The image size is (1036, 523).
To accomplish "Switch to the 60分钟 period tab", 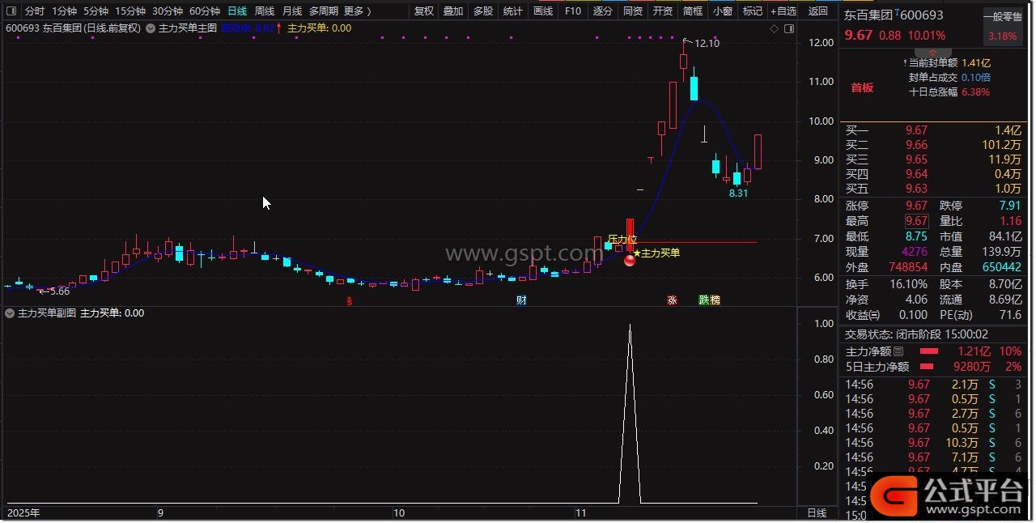I will [205, 11].
